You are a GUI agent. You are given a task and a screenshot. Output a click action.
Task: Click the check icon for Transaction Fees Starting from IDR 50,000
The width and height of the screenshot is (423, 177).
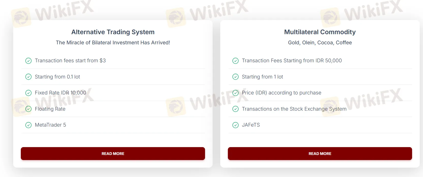point(236,61)
